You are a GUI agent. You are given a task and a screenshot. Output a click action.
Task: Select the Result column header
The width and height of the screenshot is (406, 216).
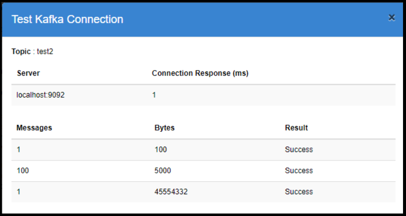tap(297, 128)
